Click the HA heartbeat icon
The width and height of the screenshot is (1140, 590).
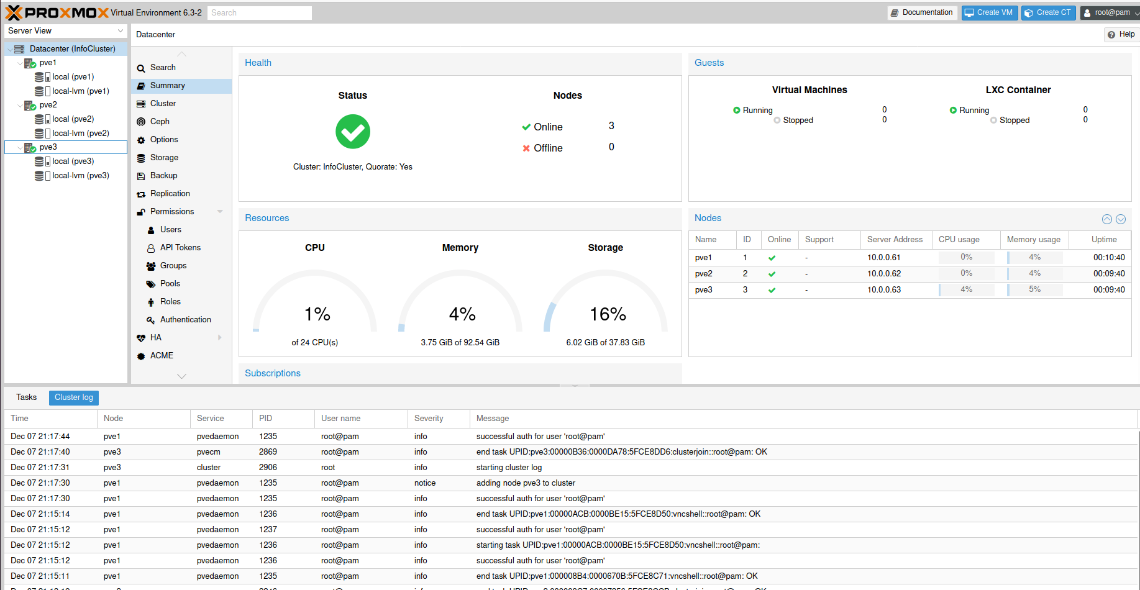(141, 338)
